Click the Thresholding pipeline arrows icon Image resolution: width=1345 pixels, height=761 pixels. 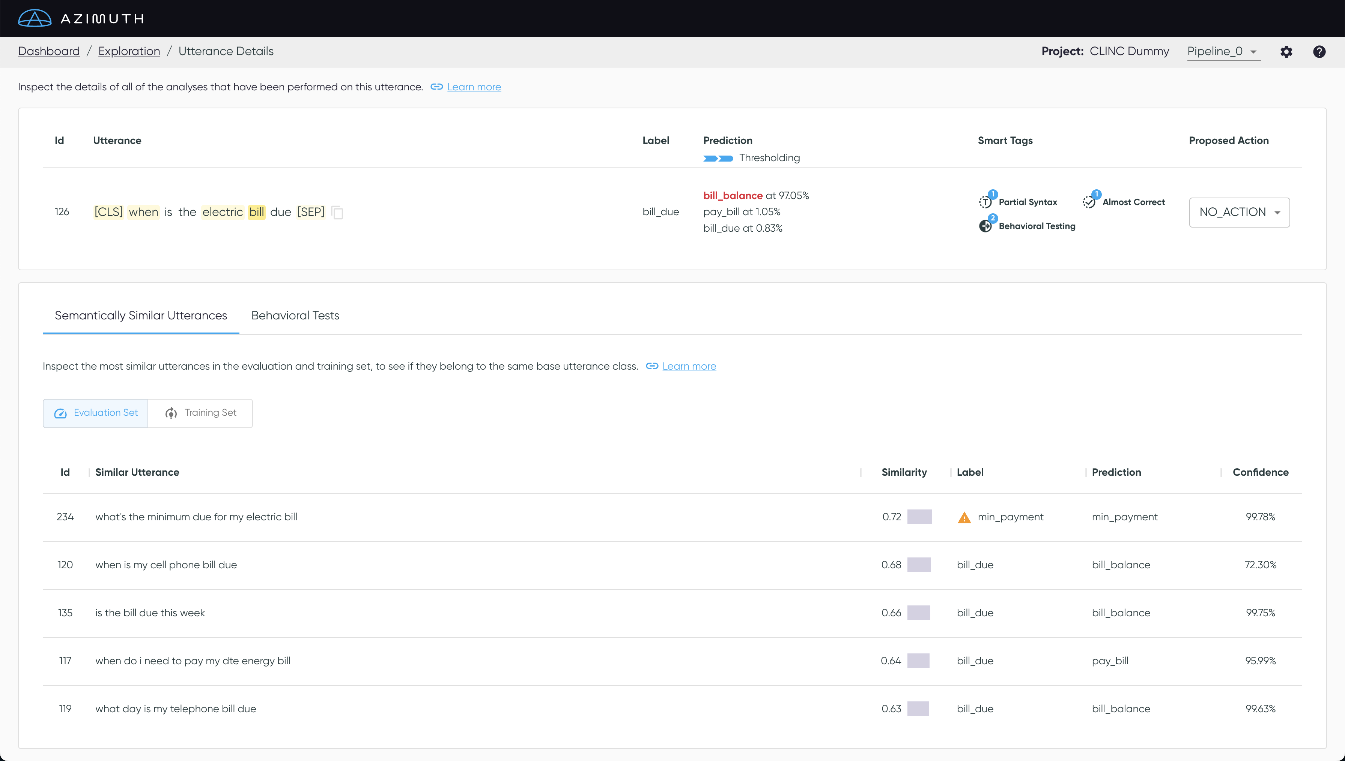click(x=718, y=158)
